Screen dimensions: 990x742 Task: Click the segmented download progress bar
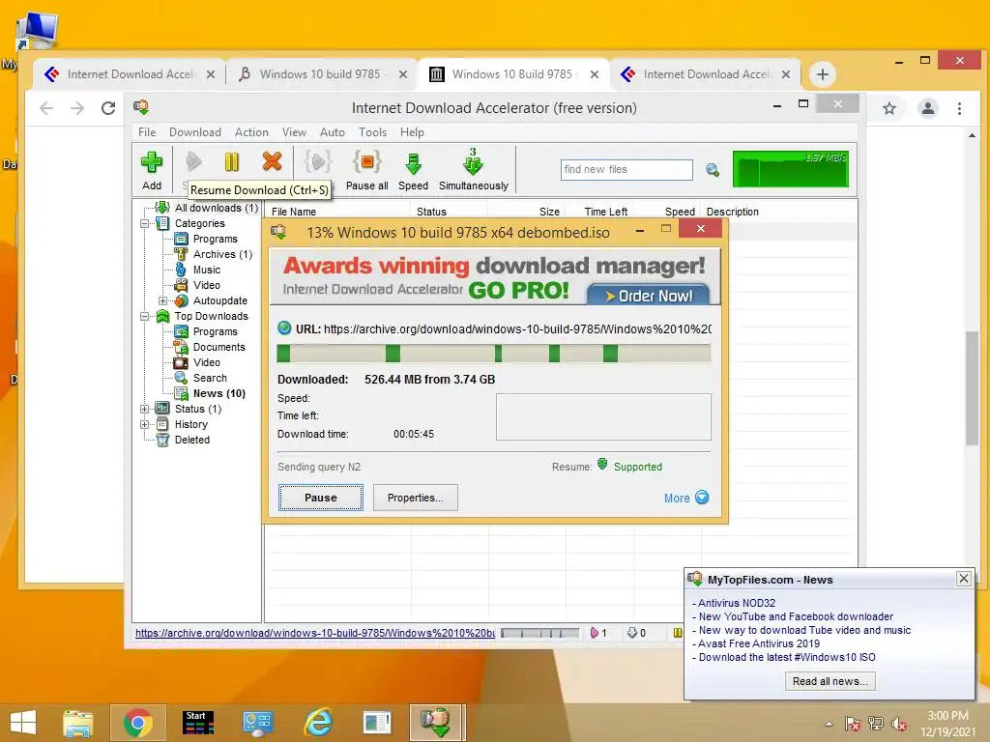(x=494, y=354)
